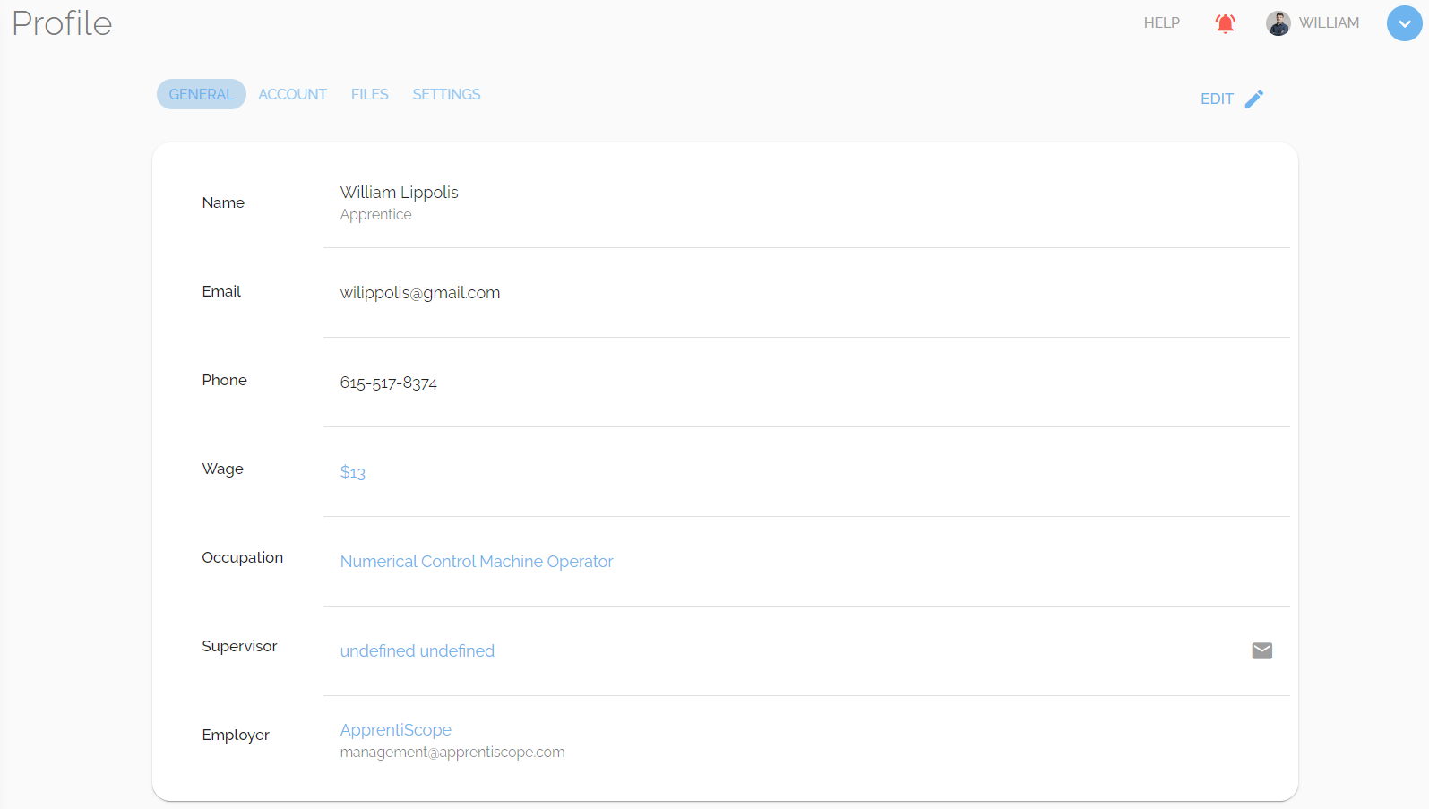1429x809 pixels.
Task: Select the General tab
Action: click(201, 94)
